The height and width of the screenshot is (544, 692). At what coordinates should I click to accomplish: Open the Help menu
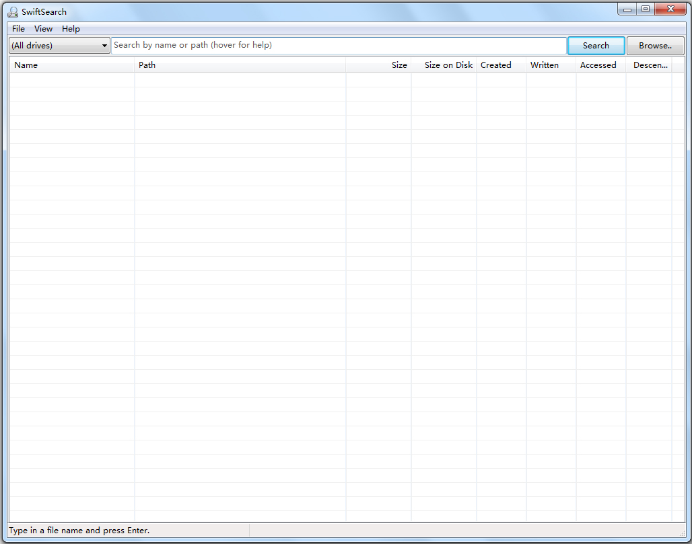click(71, 29)
